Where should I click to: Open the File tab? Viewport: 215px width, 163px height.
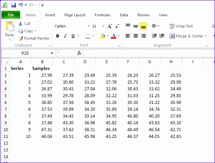[11, 15]
